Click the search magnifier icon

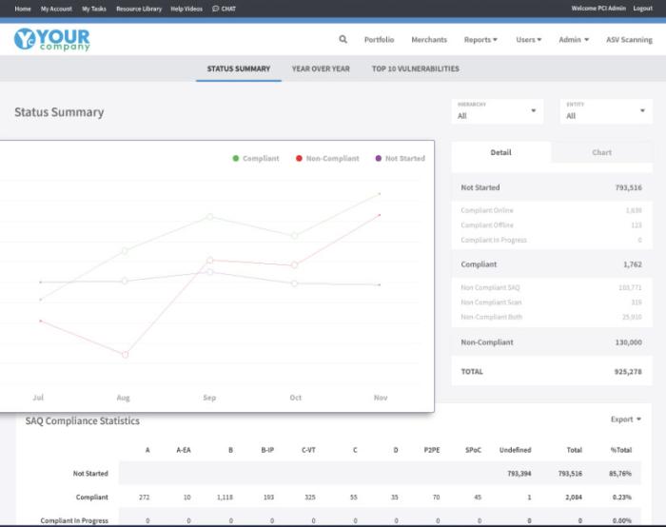coord(343,40)
